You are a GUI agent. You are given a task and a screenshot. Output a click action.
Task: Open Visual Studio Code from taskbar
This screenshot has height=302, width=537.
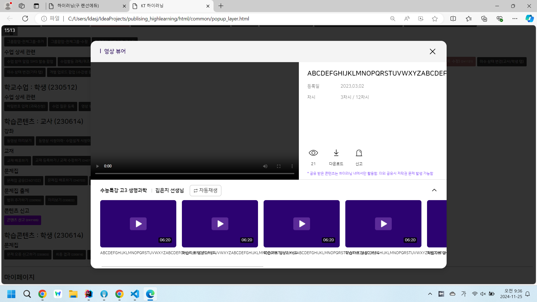pyautogui.click(x=135, y=294)
